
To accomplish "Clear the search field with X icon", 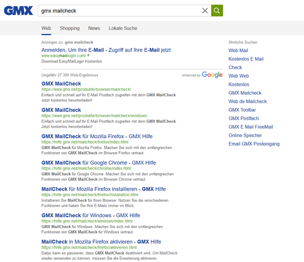I will [205, 10].
